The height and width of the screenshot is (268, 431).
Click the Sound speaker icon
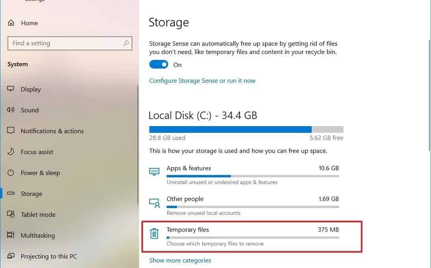[11, 110]
